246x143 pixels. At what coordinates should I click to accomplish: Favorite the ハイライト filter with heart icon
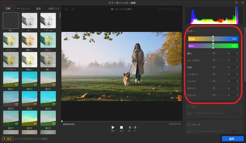[17, 65]
